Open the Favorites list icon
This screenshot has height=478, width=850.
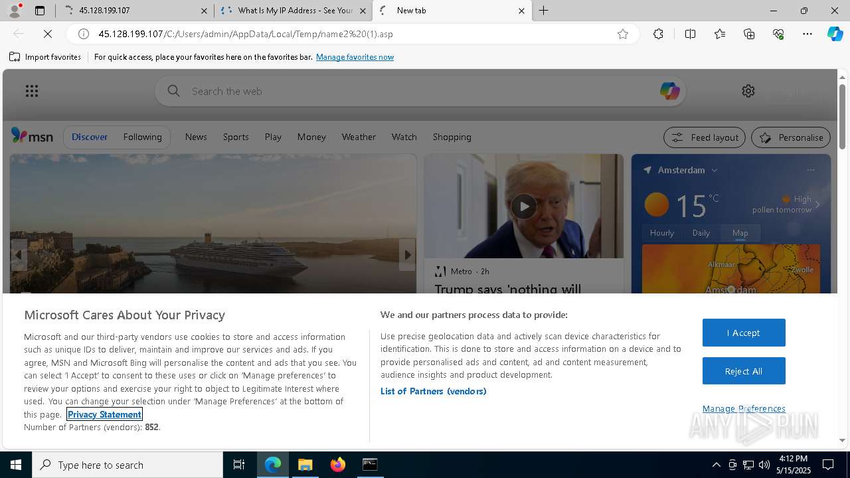click(x=720, y=34)
